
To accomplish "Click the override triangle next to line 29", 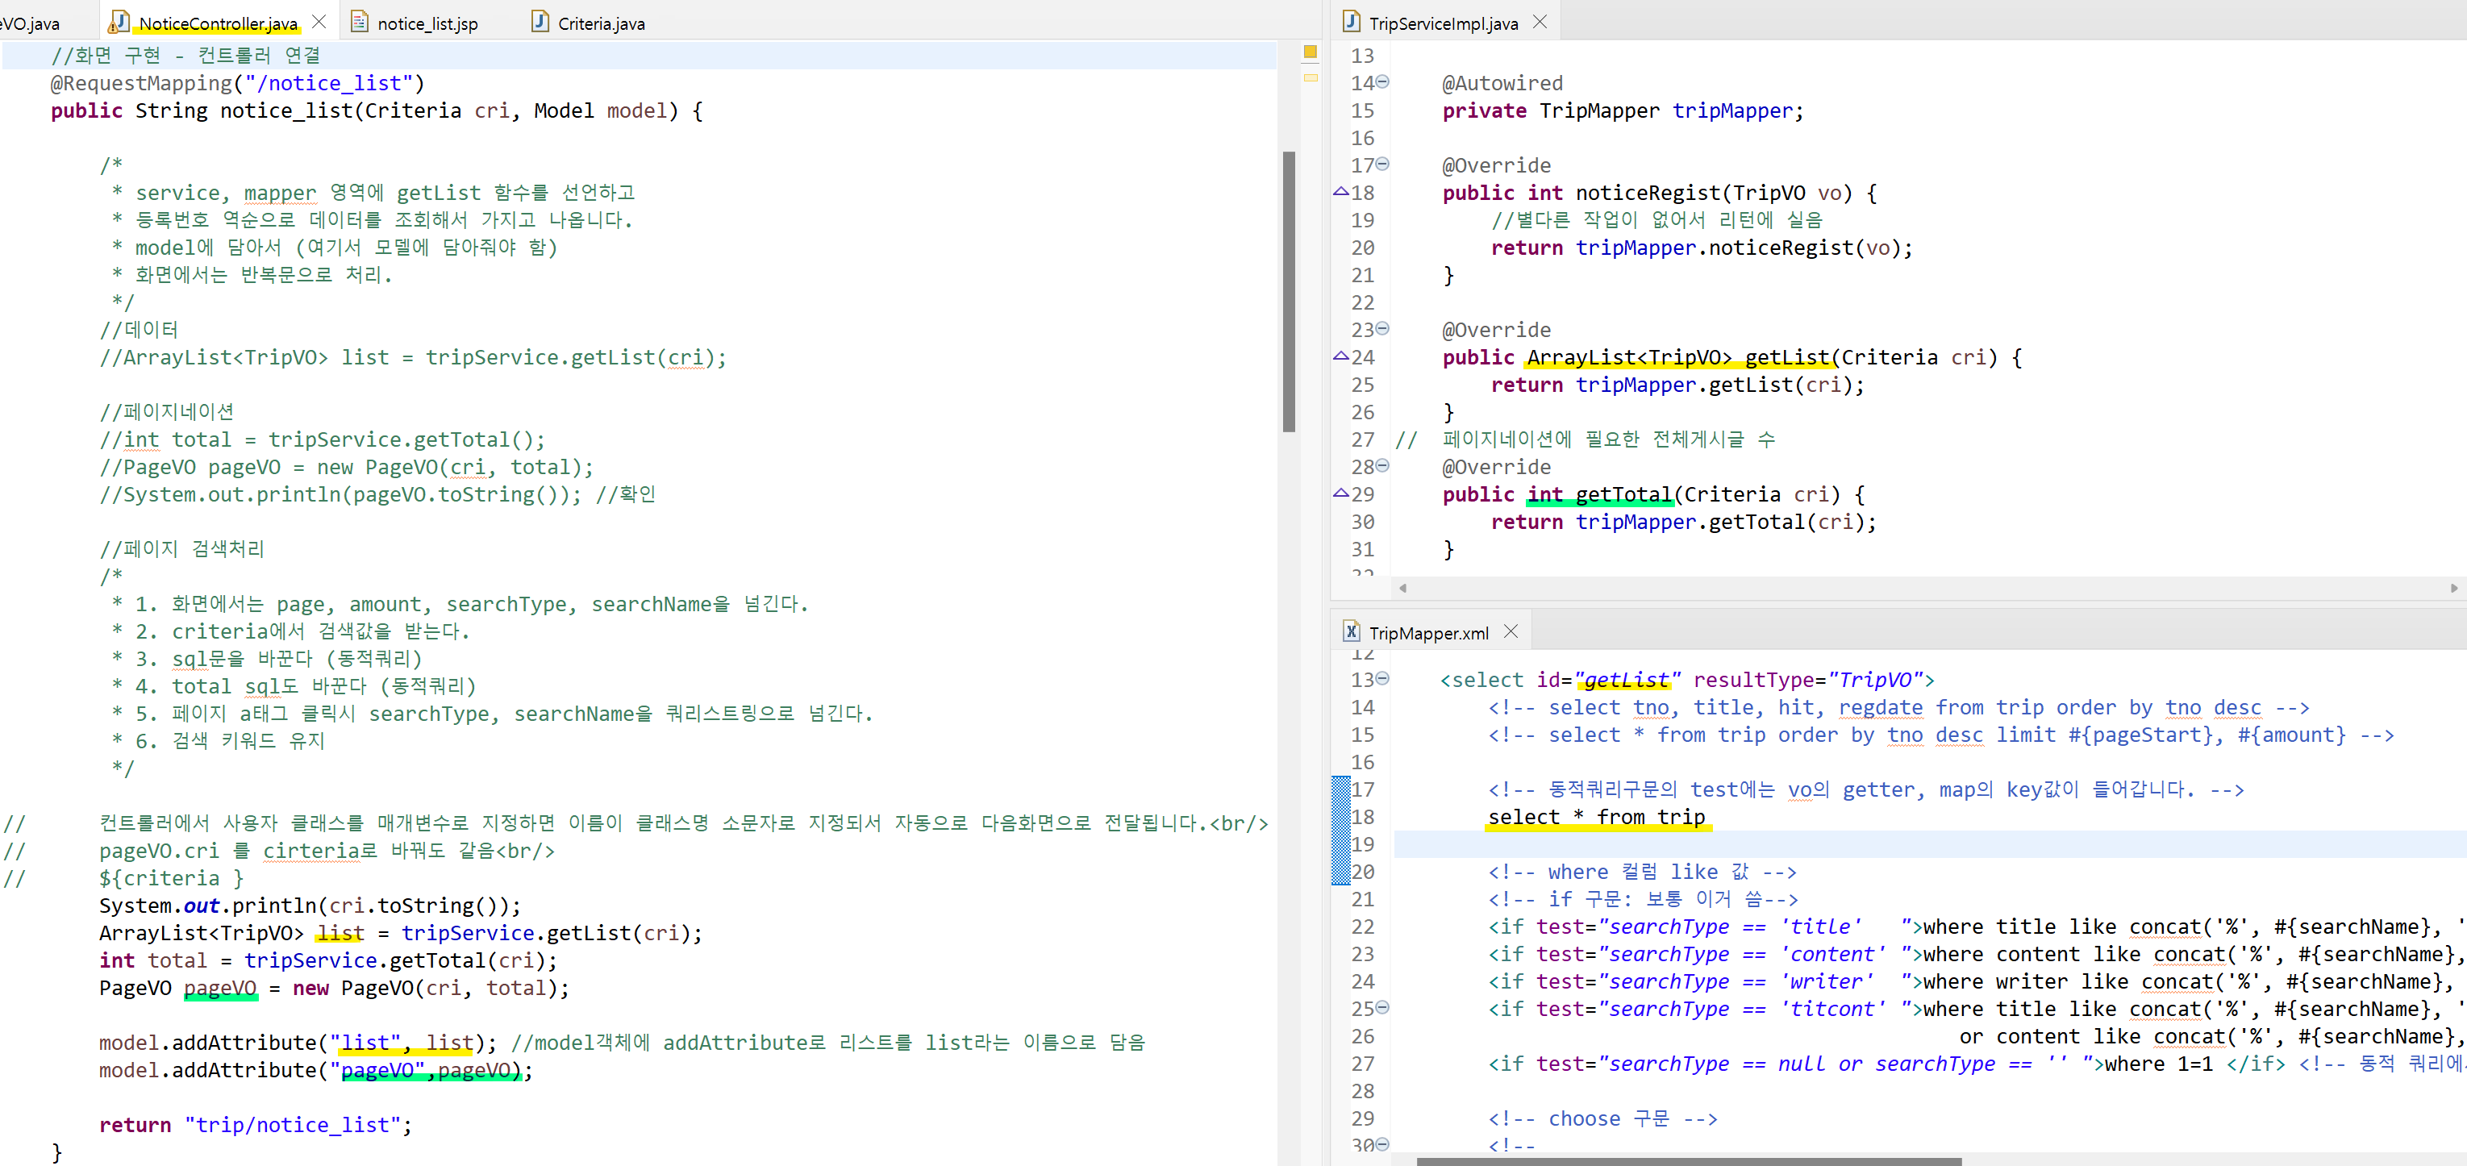I will tap(1340, 494).
